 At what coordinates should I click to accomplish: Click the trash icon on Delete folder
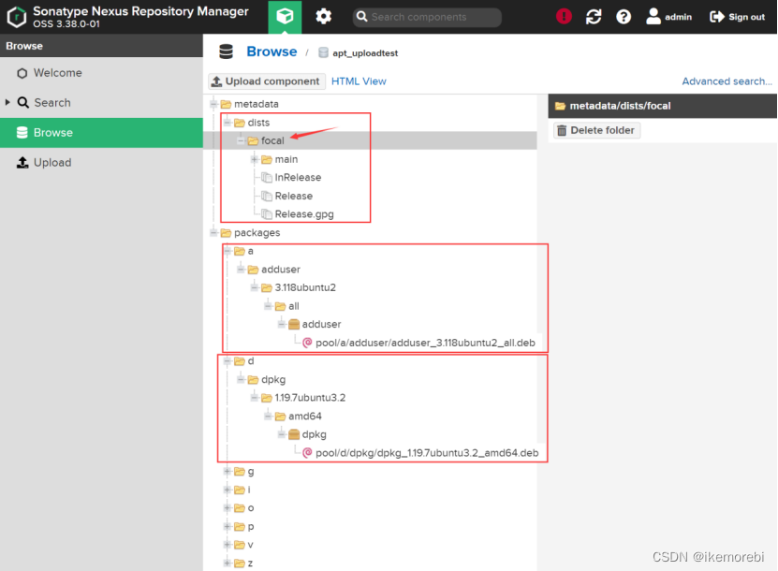(562, 130)
